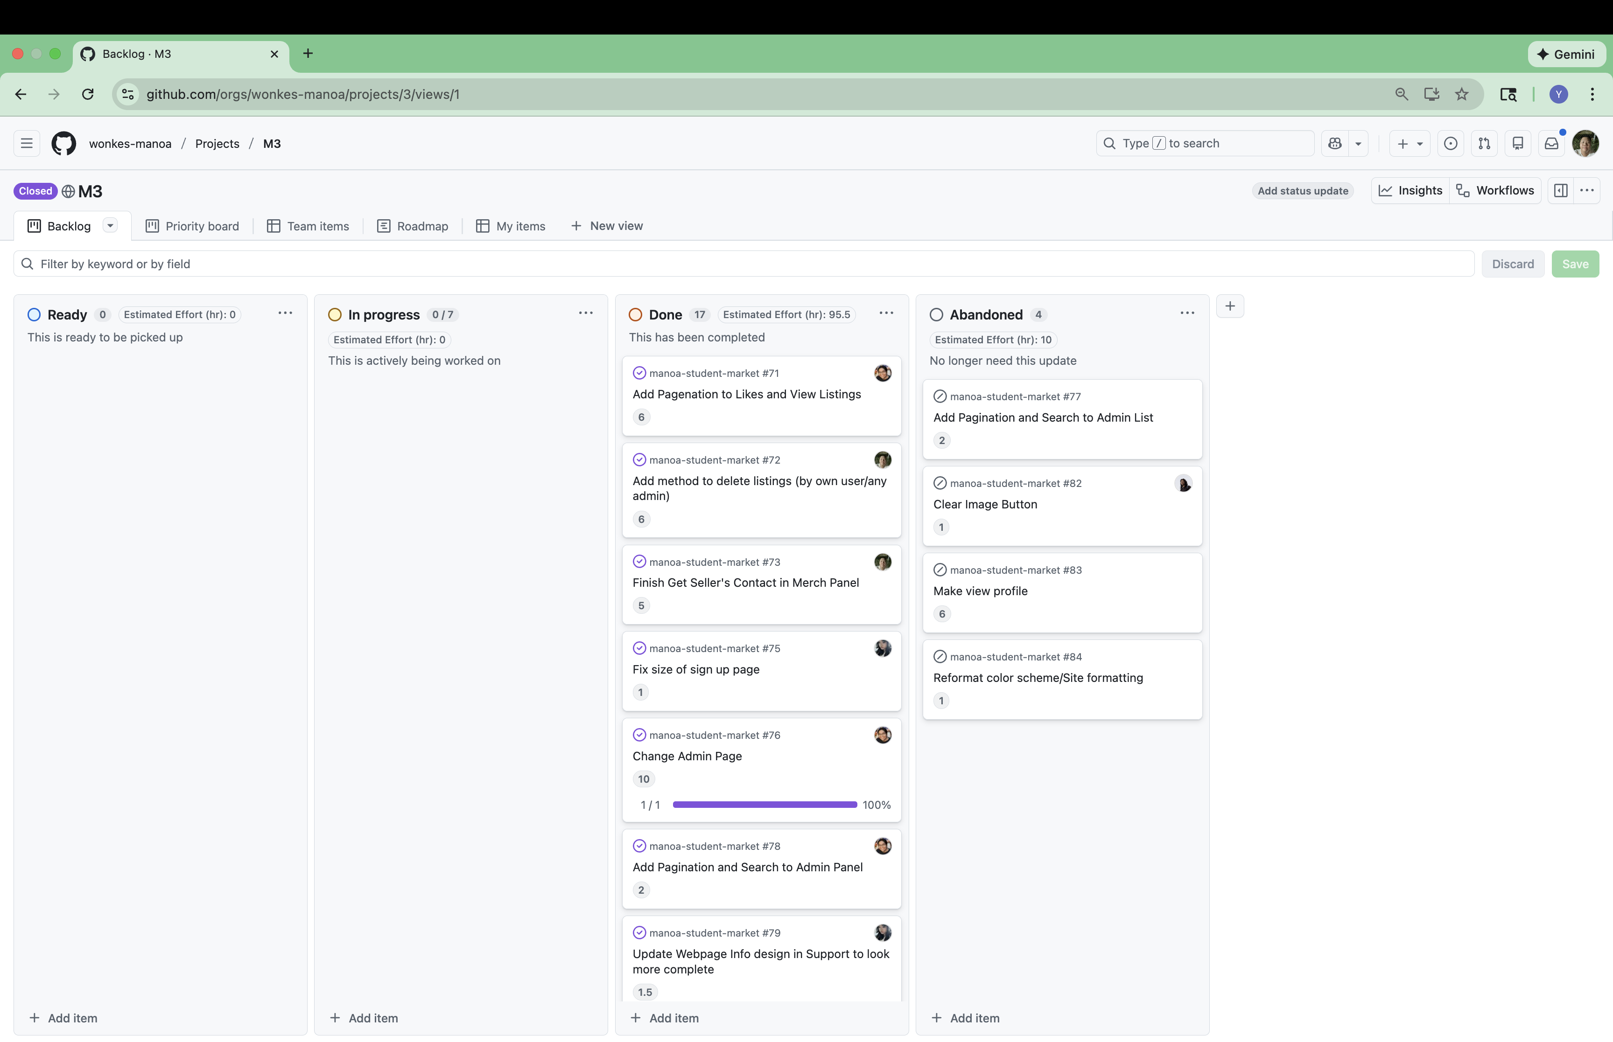Open Done column options menu
The height and width of the screenshot is (1042, 1613).
coord(886,313)
